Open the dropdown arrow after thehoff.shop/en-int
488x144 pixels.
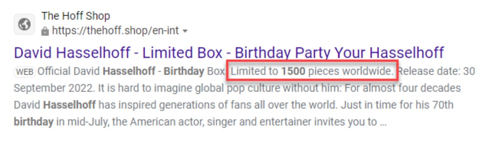pyautogui.click(x=185, y=31)
